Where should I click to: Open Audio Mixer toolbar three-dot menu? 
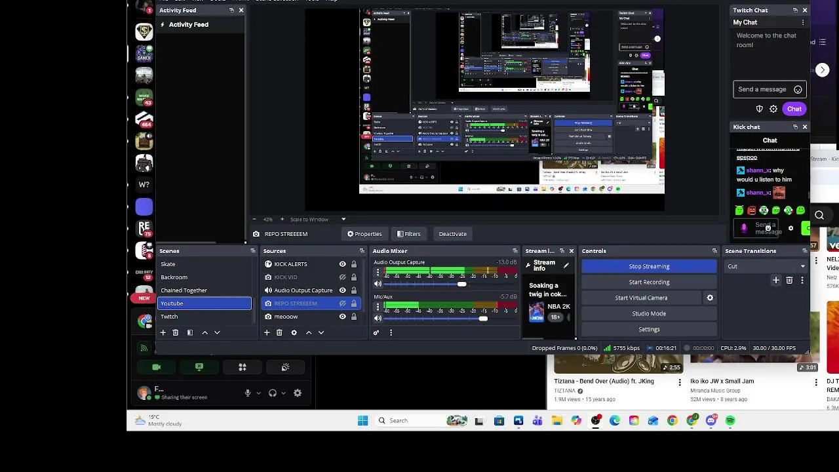click(x=391, y=332)
